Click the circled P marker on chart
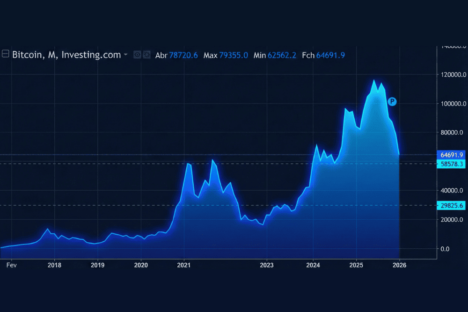 392,101
